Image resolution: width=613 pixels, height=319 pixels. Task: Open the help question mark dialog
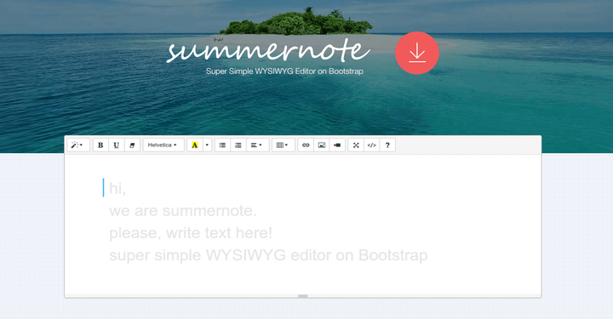click(x=387, y=145)
